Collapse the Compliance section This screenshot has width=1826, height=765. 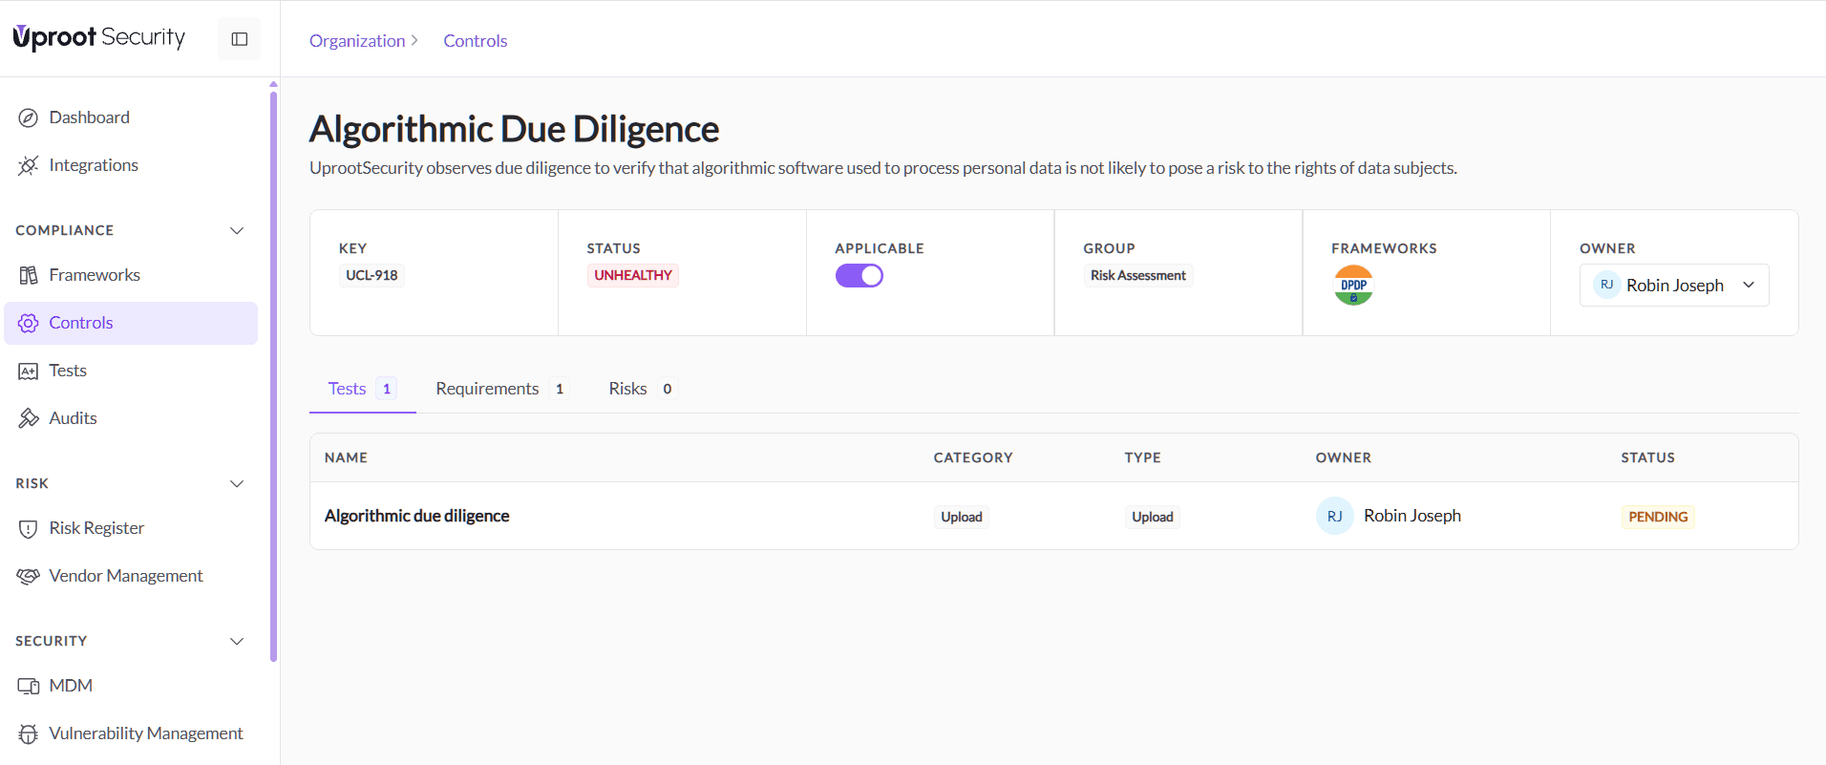tap(237, 230)
